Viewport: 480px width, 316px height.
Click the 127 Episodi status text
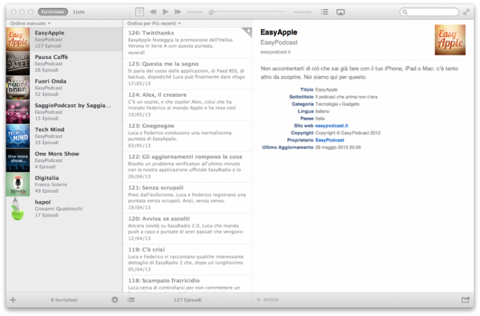click(187, 300)
